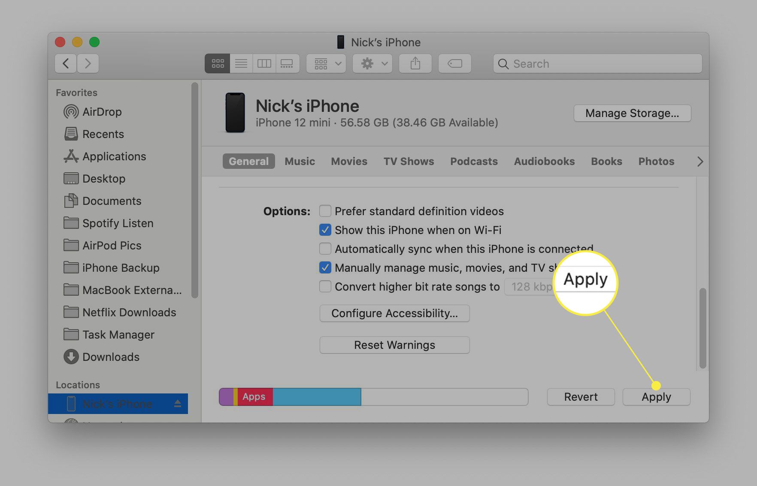
Task: Open the group-by arrangement dropdown
Action: pyautogui.click(x=326, y=63)
